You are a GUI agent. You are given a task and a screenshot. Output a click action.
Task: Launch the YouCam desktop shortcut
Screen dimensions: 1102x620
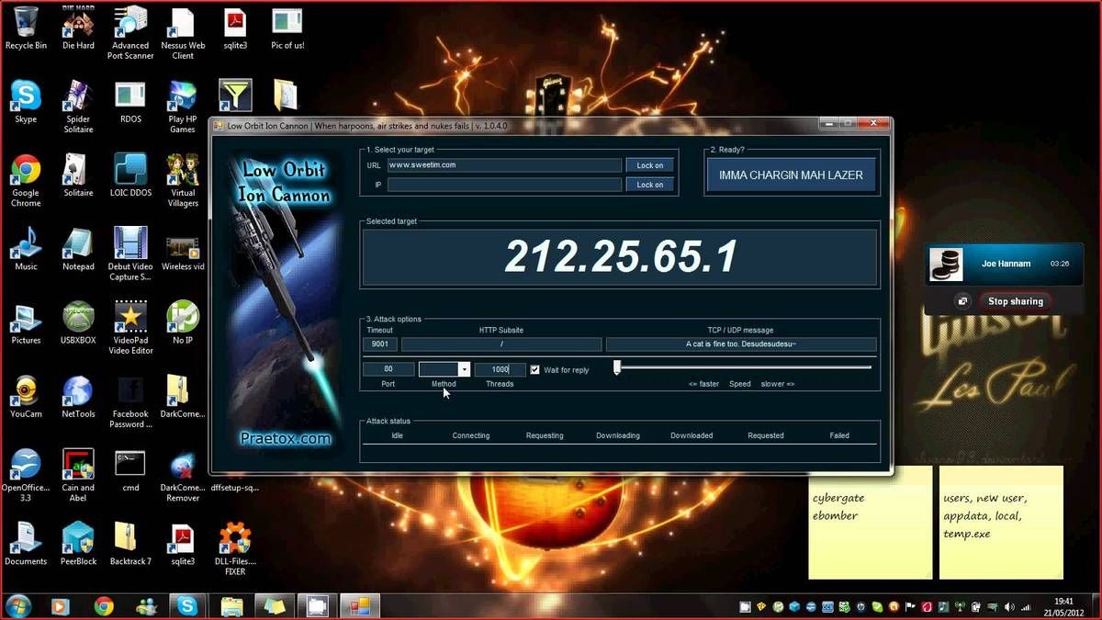click(x=26, y=396)
